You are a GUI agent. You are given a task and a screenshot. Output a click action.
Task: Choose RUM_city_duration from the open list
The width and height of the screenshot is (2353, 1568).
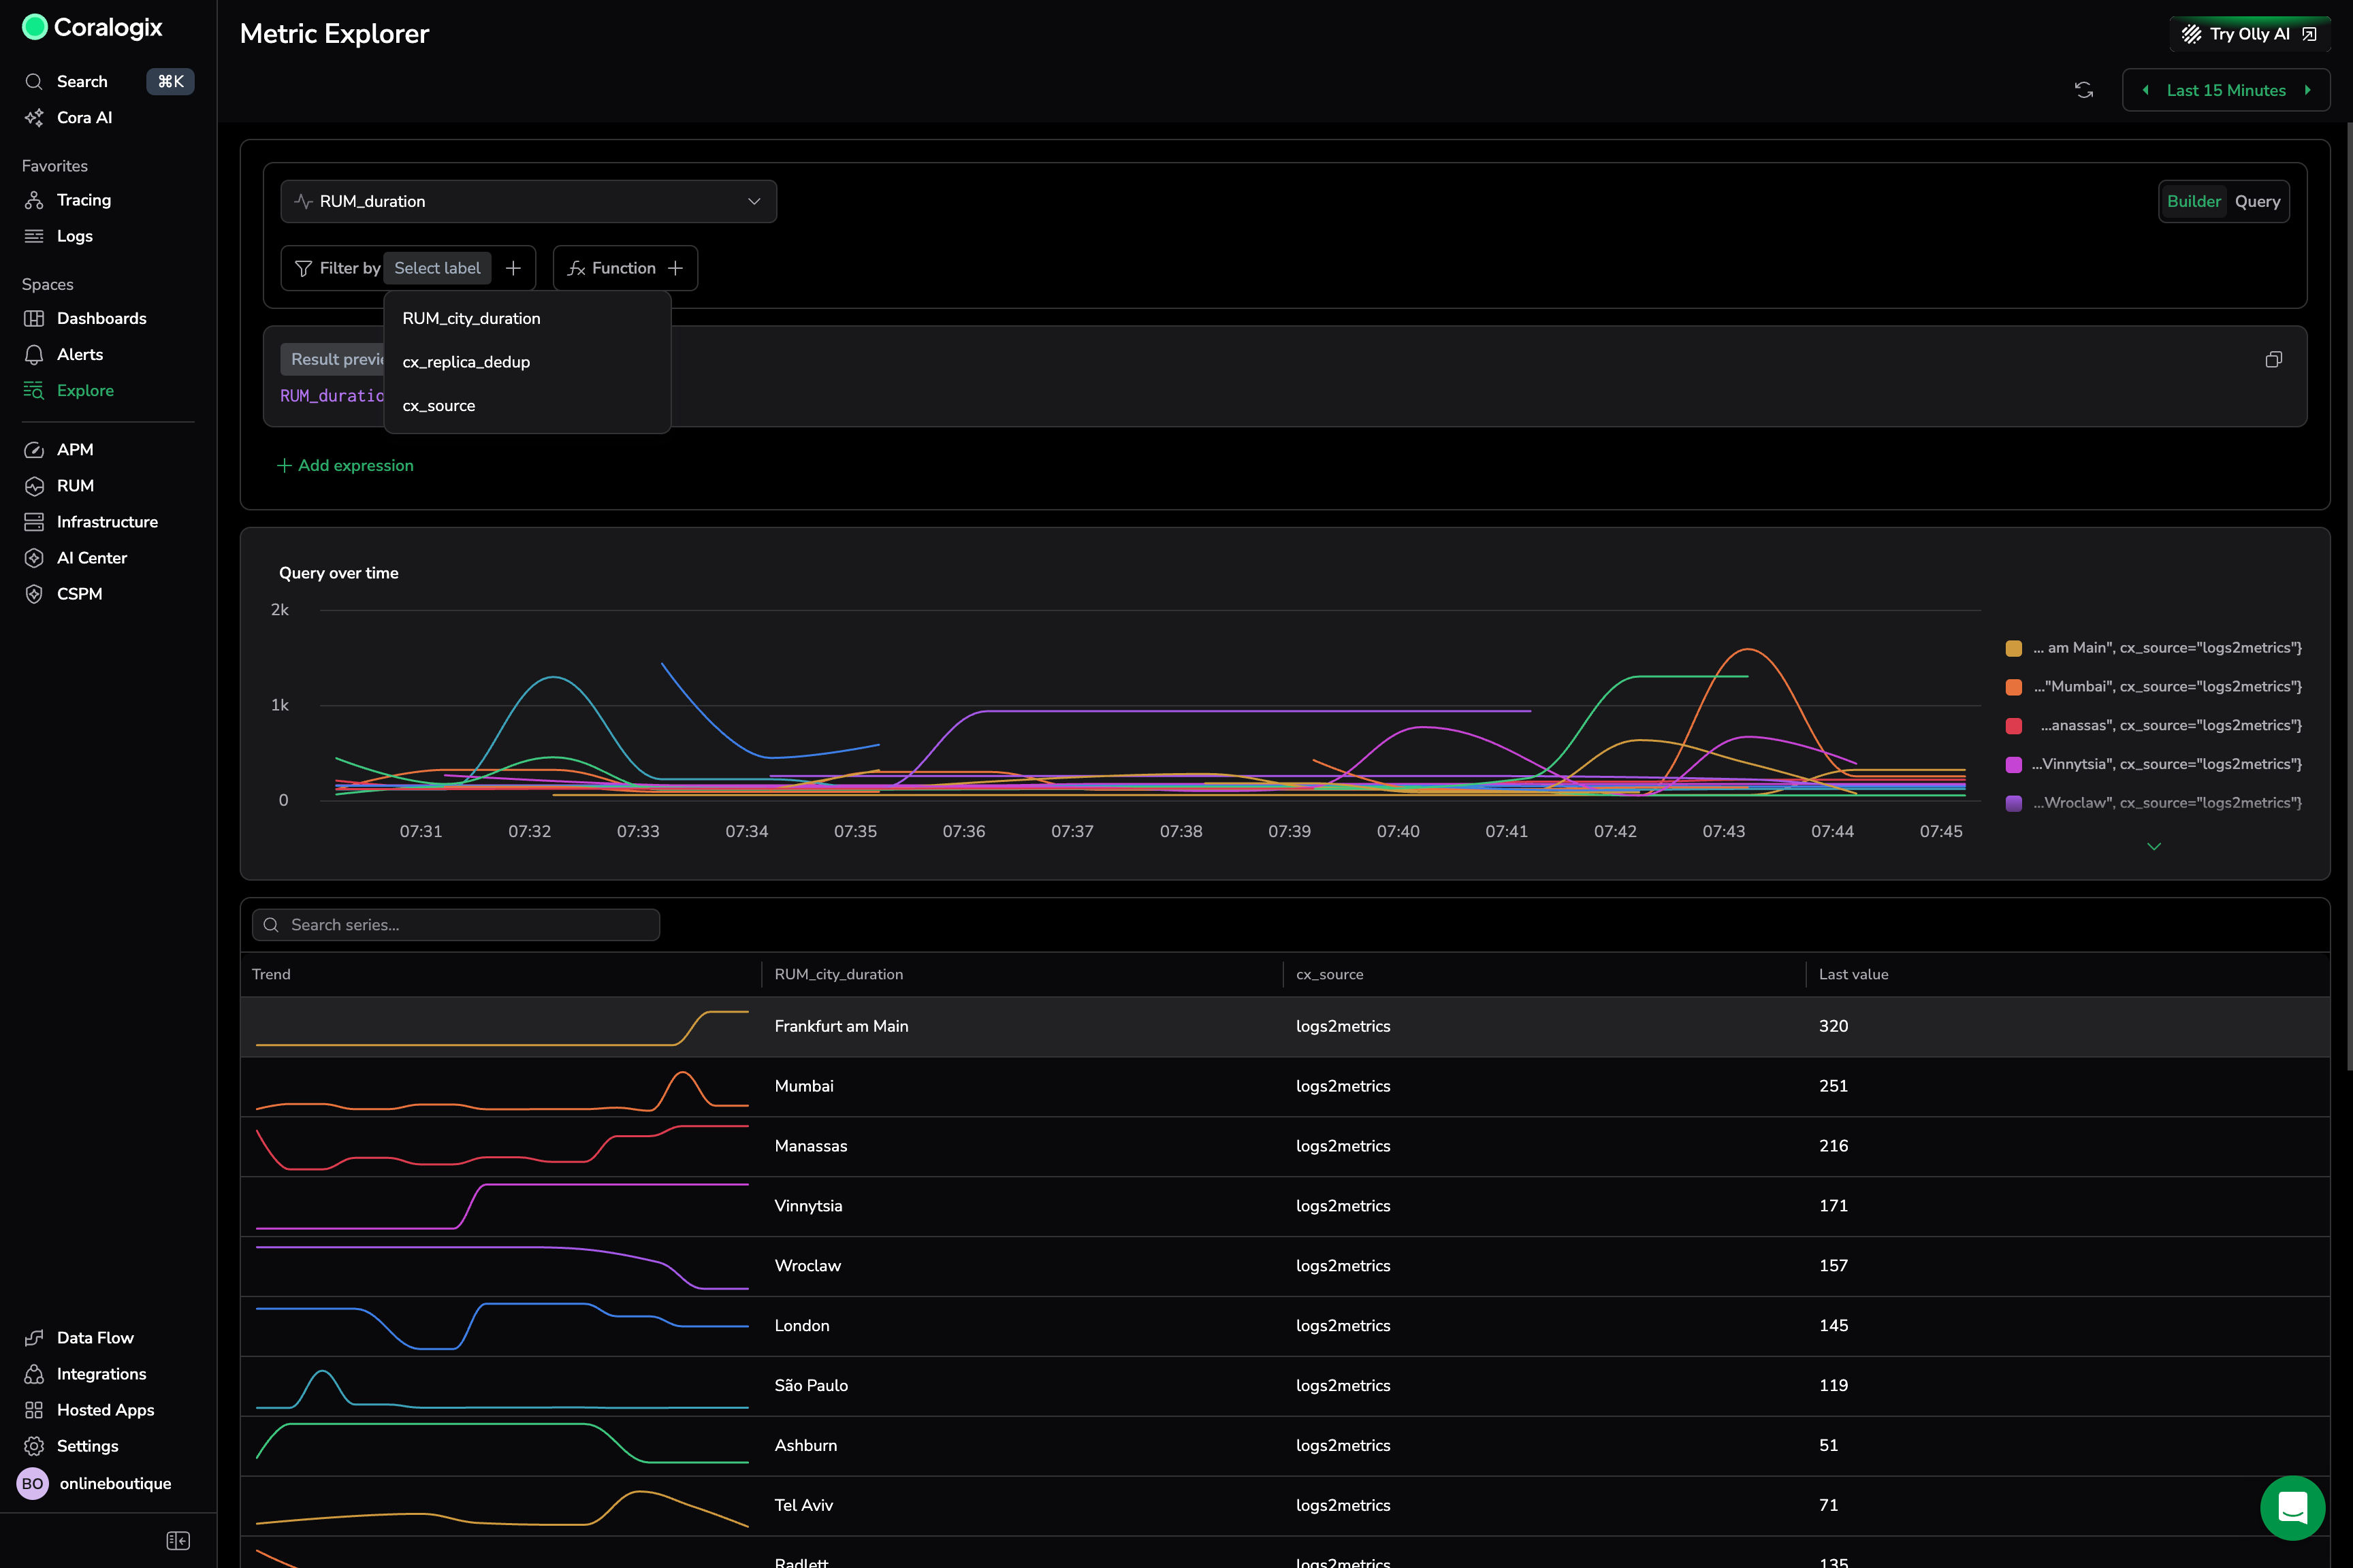pos(470,318)
